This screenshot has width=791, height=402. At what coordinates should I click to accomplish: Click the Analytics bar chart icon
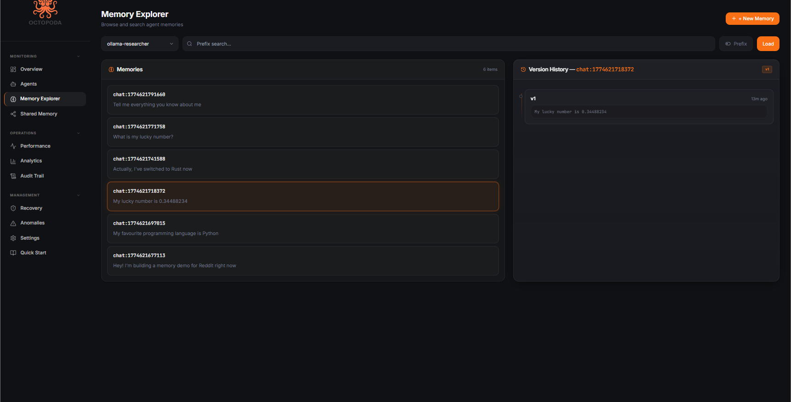pos(13,161)
